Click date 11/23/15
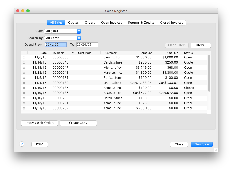Screen dimensions: 232x172 click(39, 73)
